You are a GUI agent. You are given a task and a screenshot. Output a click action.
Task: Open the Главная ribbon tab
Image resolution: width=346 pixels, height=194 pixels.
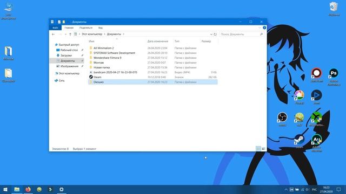click(x=69, y=27)
